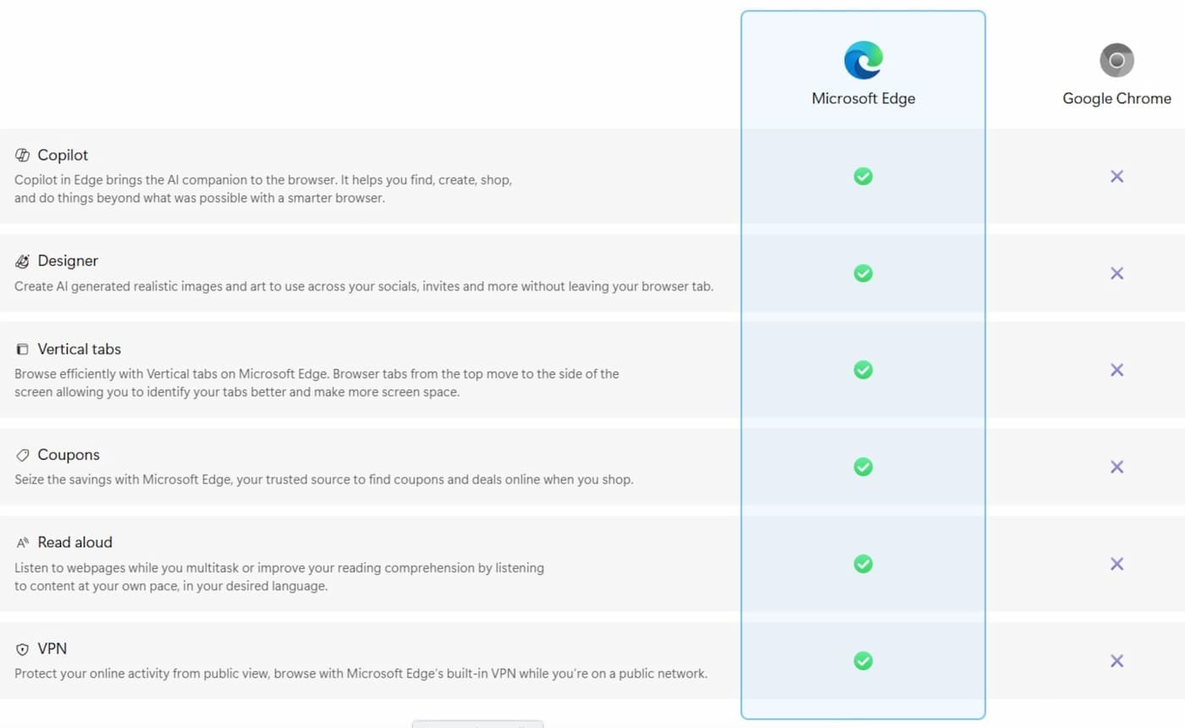1185x728 pixels.
Task: Click the highlighted Edge comparison column
Action: click(x=863, y=364)
